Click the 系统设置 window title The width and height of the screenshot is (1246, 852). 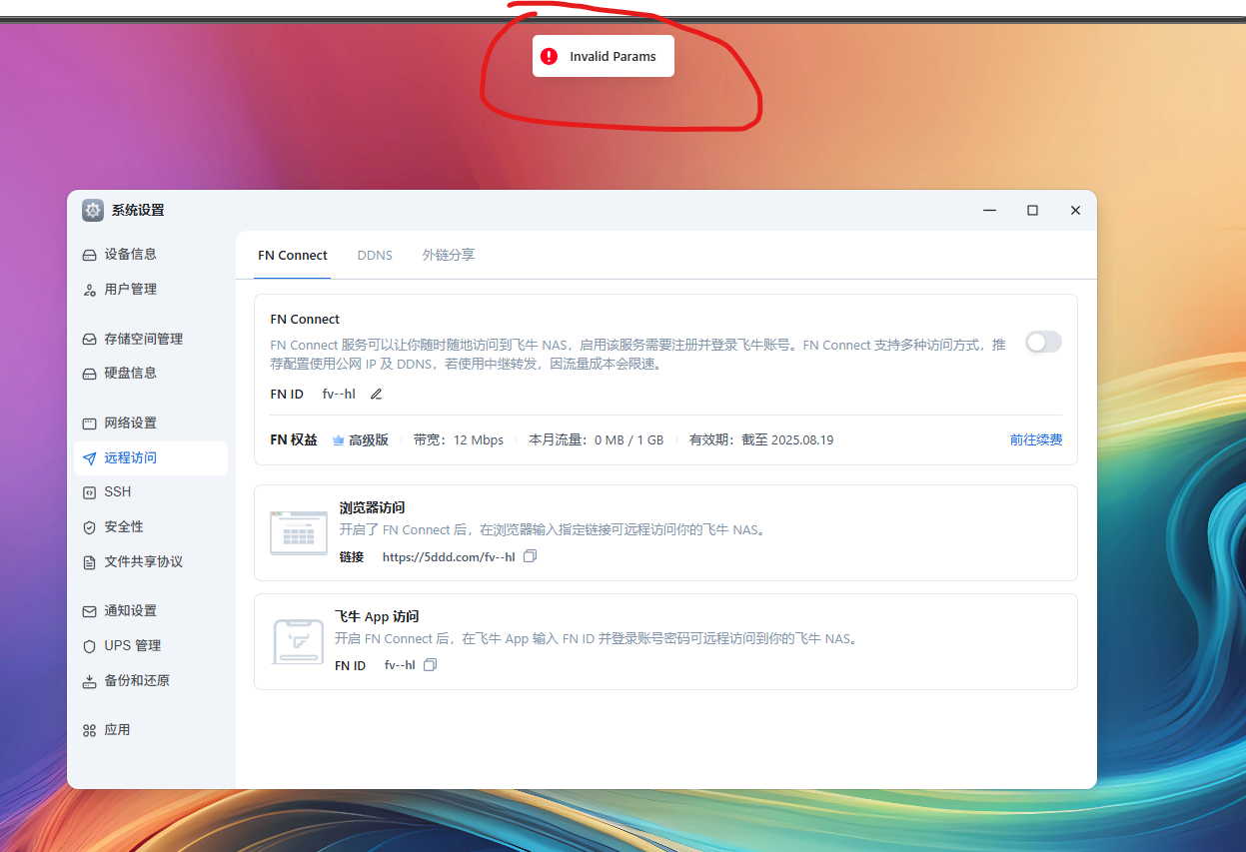[138, 211]
